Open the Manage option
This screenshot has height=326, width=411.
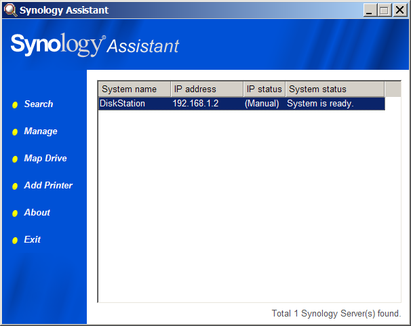(x=41, y=131)
